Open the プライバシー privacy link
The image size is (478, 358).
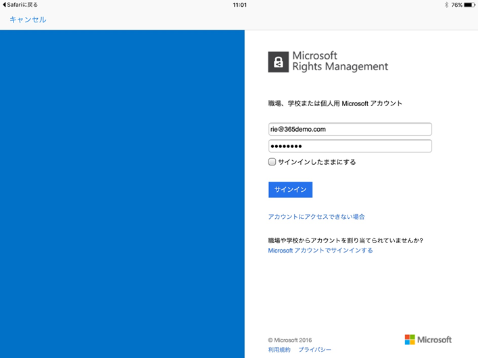(314, 349)
